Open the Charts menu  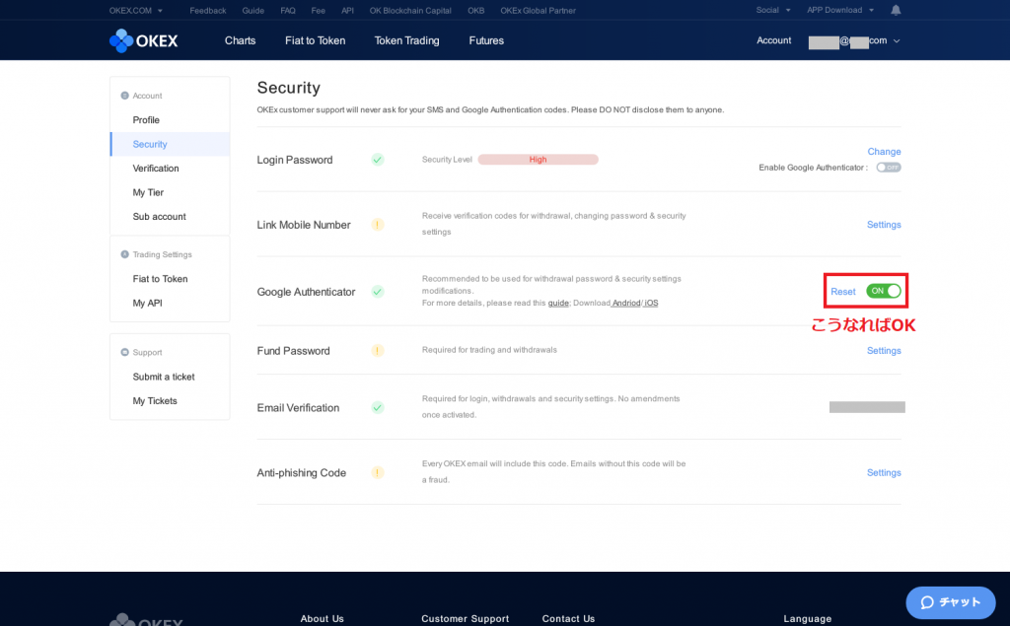[241, 40]
